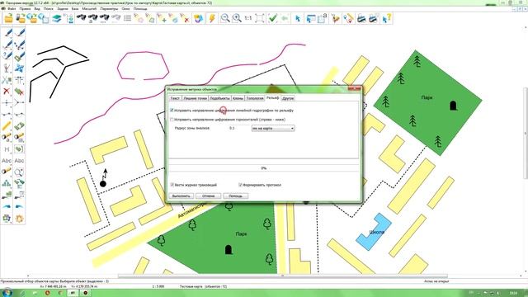Click the cursor with question mark icon

386,18
